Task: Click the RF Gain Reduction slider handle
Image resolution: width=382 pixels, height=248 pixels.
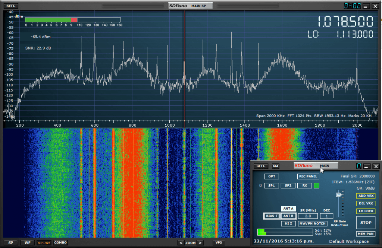Action: pyautogui.click(x=339, y=194)
